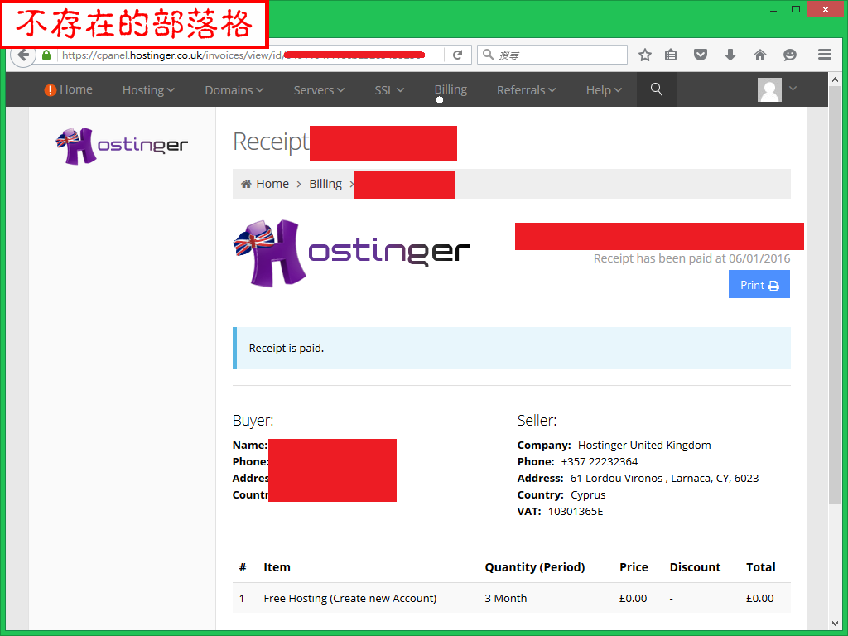
Task: Open the chat smiley icon in the toolbar
Action: tap(789, 55)
